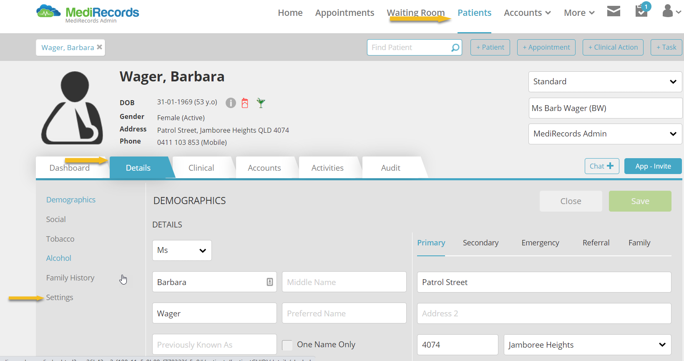Open the Jamboree Heights suburb dropdown
This screenshot has height=361, width=684.
coord(587,345)
